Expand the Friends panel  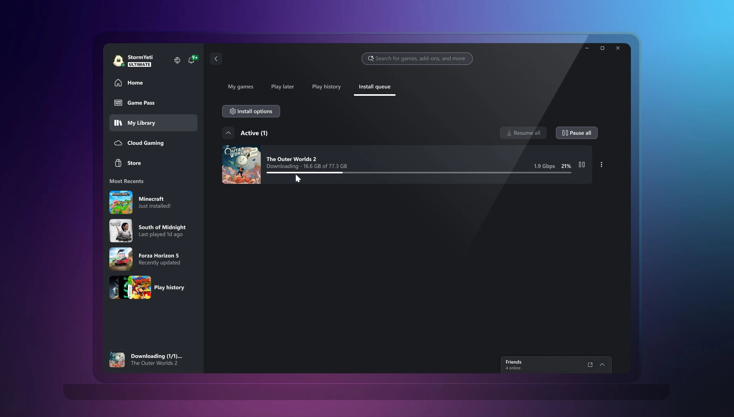(602, 364)
